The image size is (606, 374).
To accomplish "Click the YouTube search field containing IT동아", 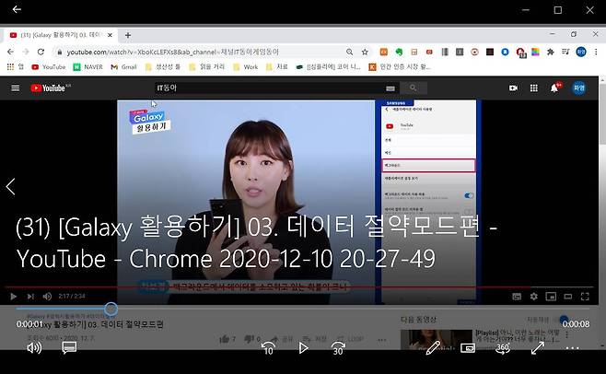I will [271, 88].
